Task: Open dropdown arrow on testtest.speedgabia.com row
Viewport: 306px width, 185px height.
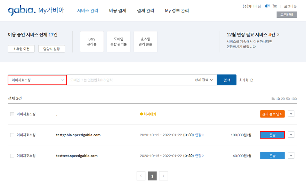Action: (x=291, y=155)
